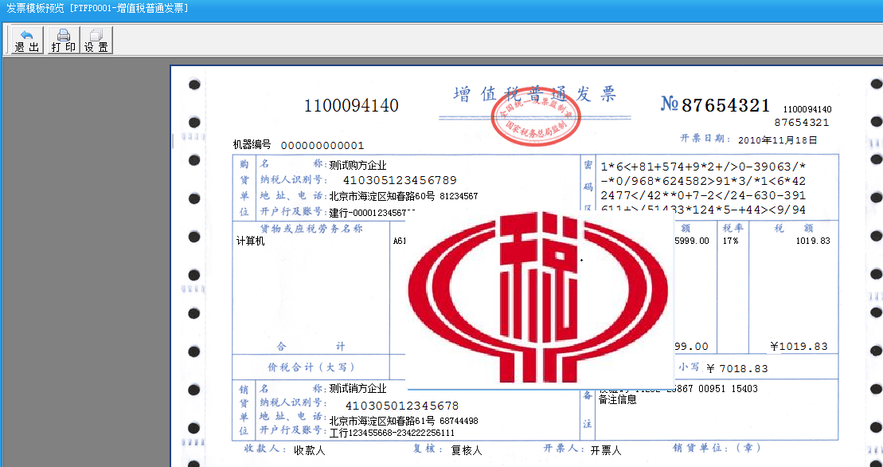Image resolution: width=883 pixels, height=467 pixels.
Task: Open the 设置 settings toolbar icon
Action: pos(96,41)
